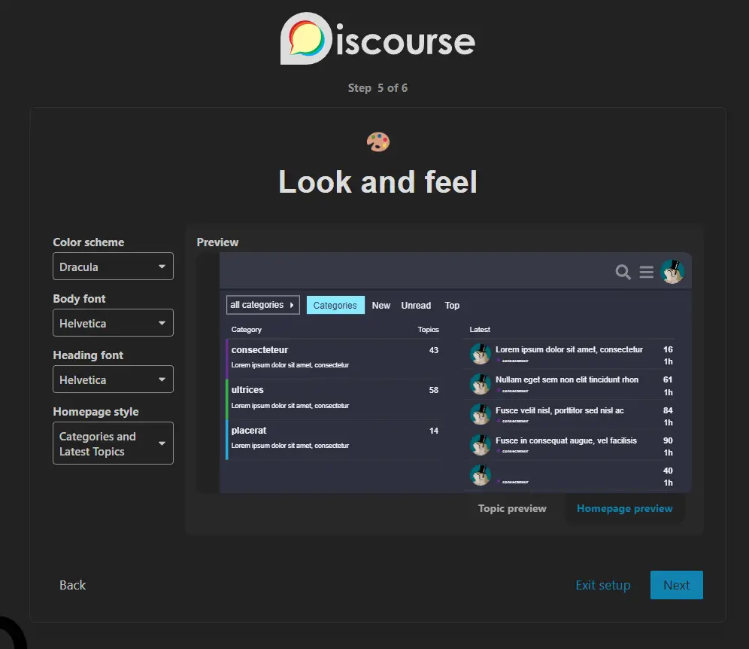Open the Color scheme dropdown

click(x=113, y=266)
